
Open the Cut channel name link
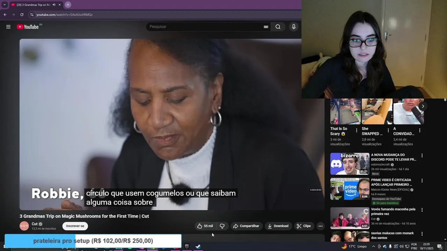coord(35,224)
